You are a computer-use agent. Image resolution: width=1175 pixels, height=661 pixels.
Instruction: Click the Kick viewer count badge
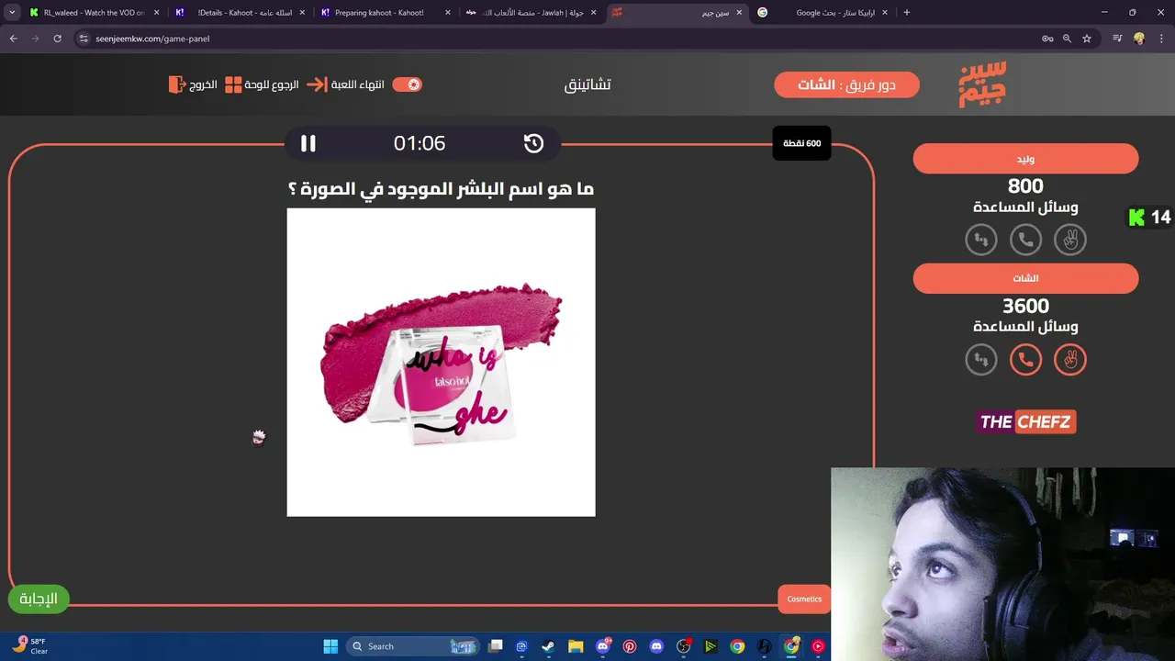(1150, 217)
